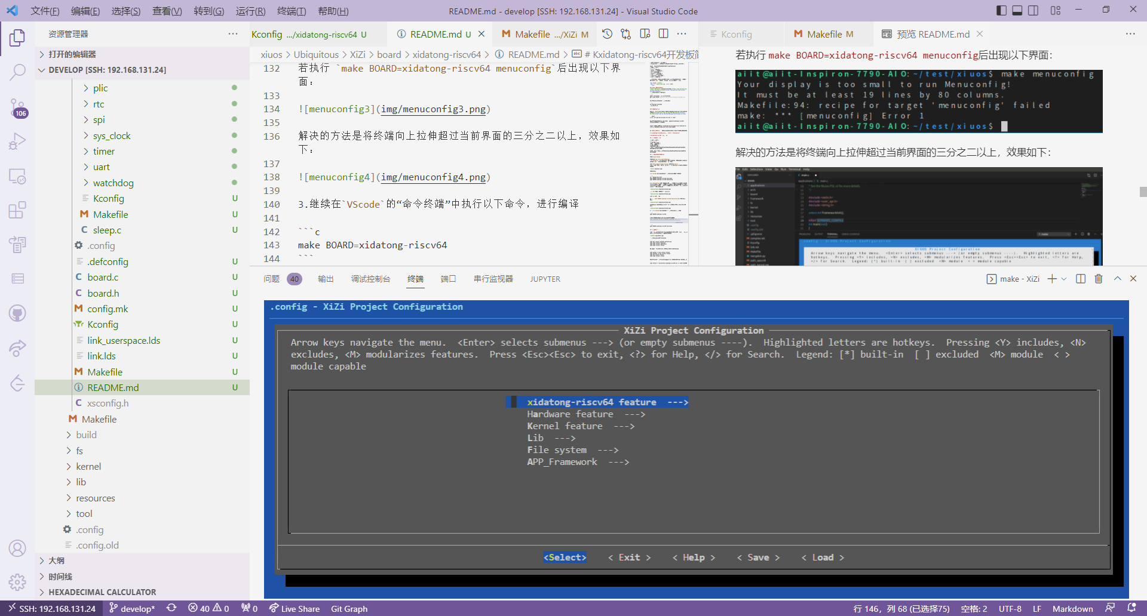Expand the kernel folder in explorer
The height and width of the screenshot is (616, 1147).
click(x=88, y=466)
